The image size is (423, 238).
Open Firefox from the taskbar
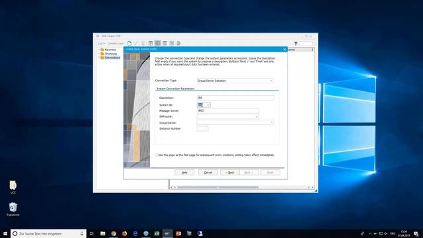[x=124, y=233]
